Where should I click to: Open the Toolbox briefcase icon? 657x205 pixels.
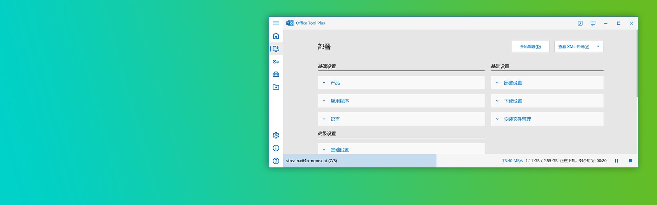276,74
